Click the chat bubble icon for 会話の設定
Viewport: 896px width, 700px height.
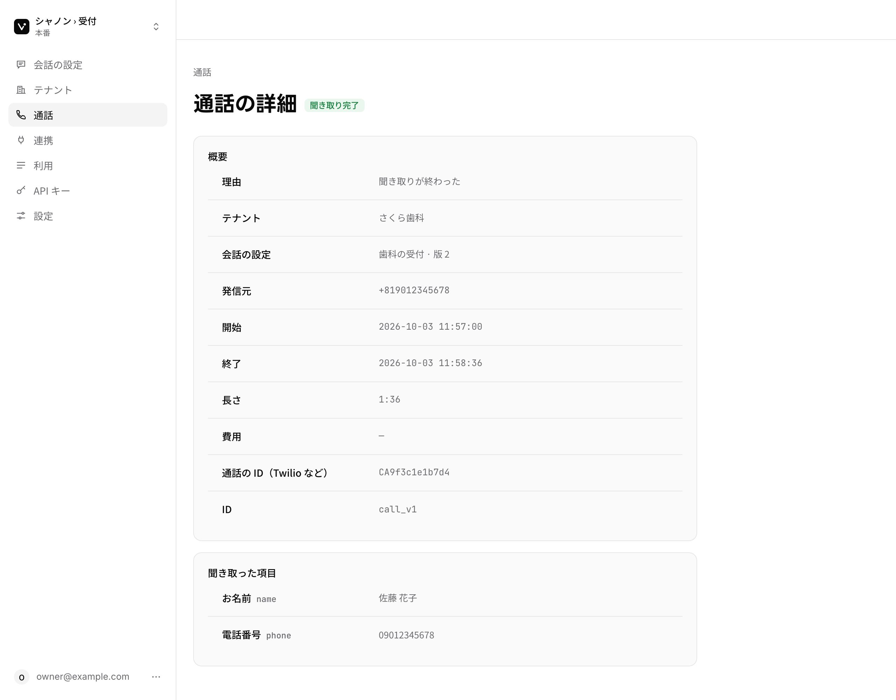[x=21, y=65]
